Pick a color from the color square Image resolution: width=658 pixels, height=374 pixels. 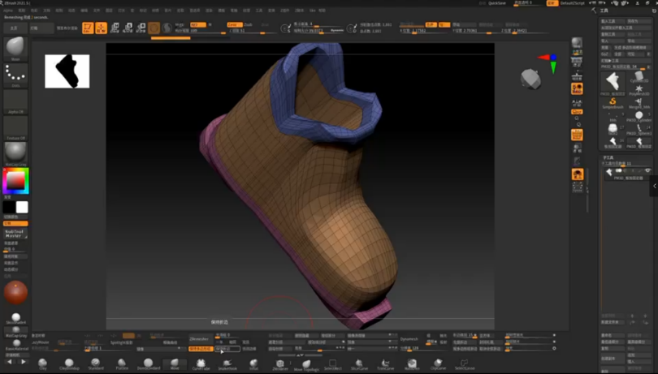pyautogui.click(x=15, y=182)
